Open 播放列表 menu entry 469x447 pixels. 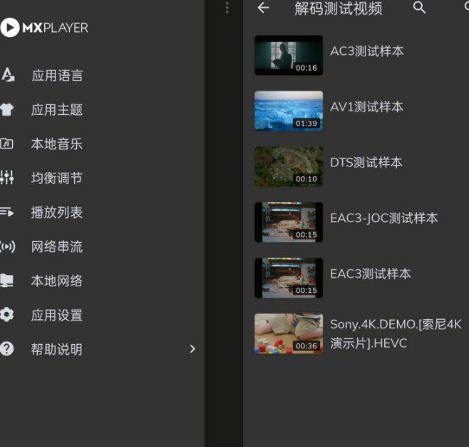57,212
